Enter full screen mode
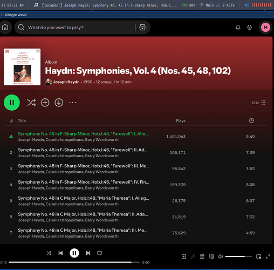The image size is (274, 270). tap(268, 256)
